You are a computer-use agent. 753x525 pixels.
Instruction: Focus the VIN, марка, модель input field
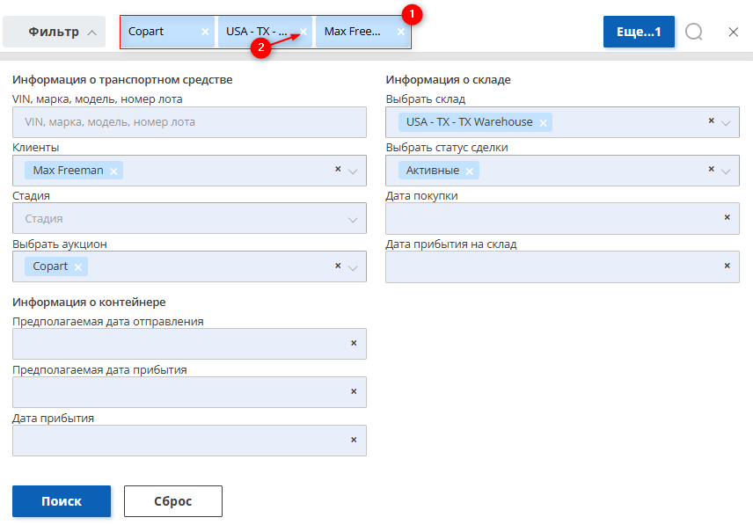click(189, 122)
